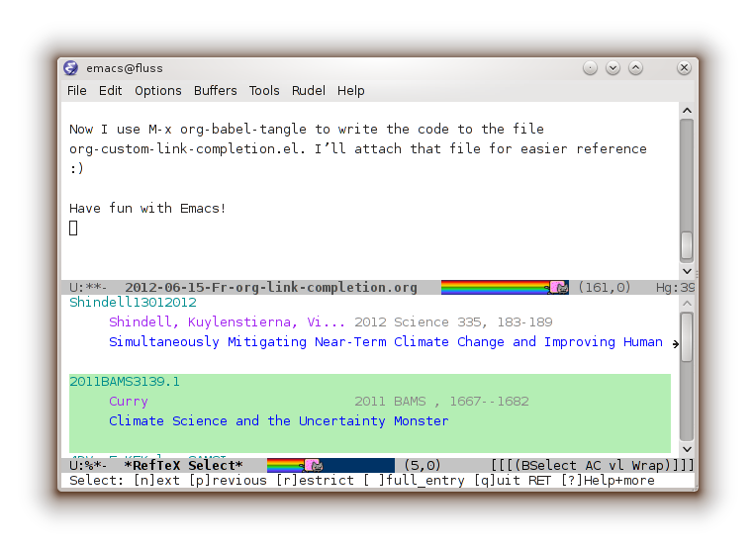The width and height of the screenshot is (756, 549).
Task: Open the Rudel menu
Action: 308,90
